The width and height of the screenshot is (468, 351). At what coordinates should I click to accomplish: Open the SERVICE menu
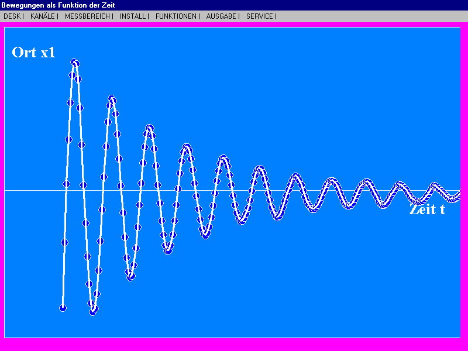point(259,16)
